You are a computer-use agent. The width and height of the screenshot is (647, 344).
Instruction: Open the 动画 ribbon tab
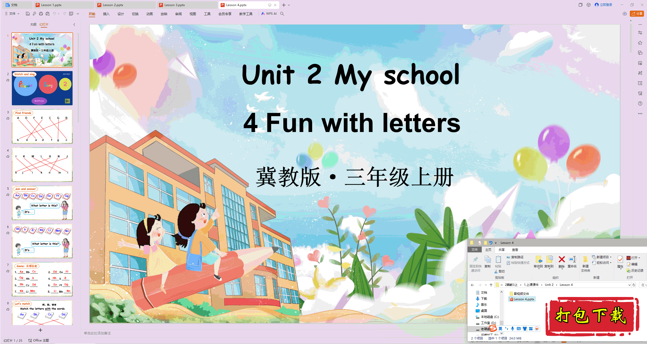149,14
